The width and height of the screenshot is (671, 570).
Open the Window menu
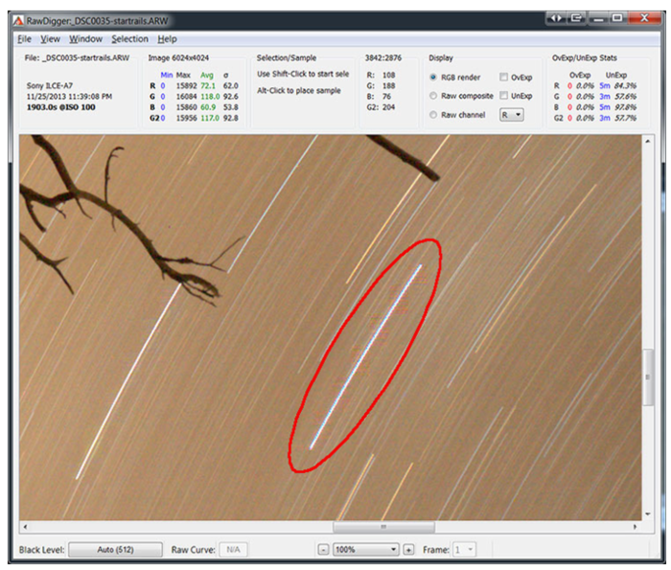[x=85, y=39]
